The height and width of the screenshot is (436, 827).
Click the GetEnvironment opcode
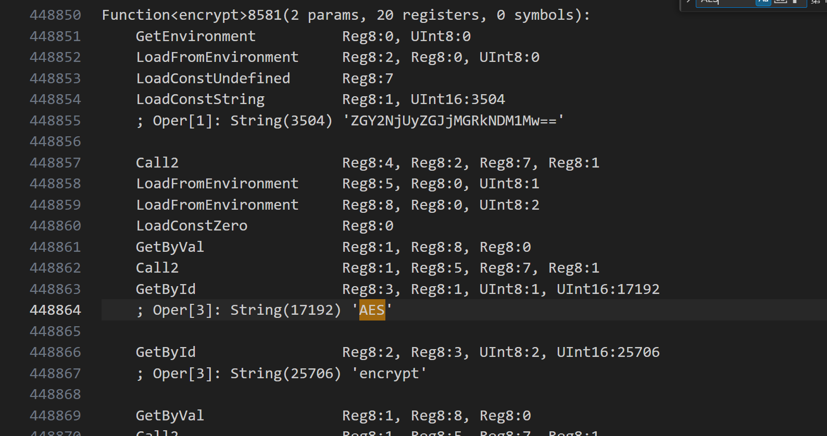tap(196, 36)
